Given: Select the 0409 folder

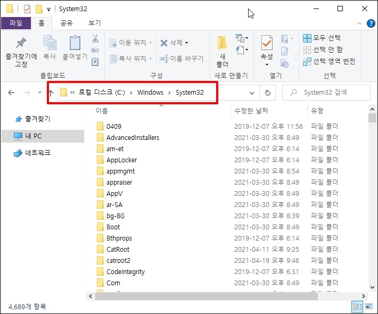Looking at the screenshot, I should [114, 127].
